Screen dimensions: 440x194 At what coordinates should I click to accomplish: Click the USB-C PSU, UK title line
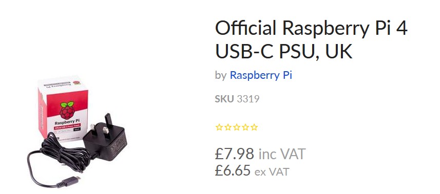284,51
